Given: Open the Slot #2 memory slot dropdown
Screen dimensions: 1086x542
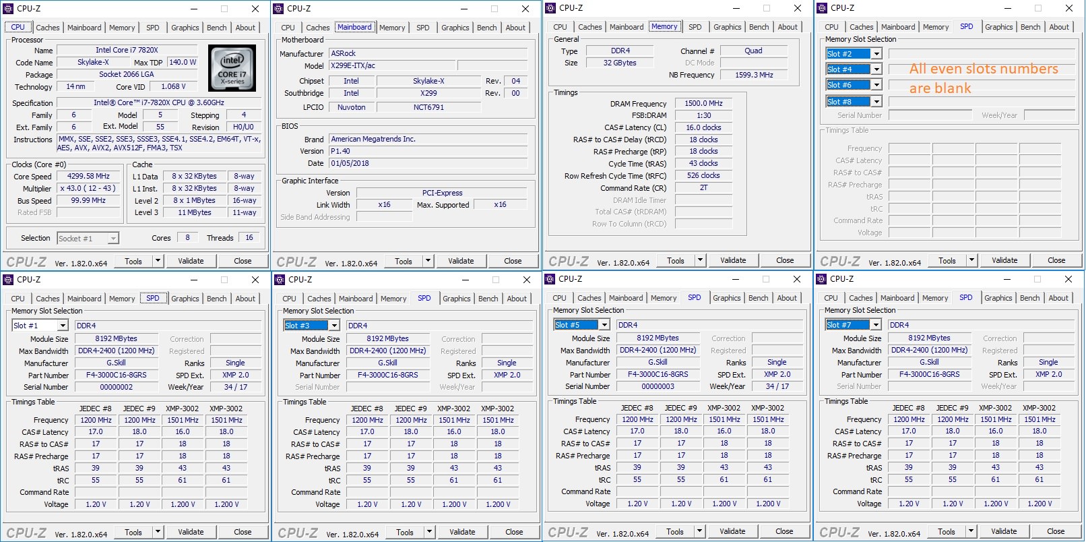Looking at the screenshot, I should pyautogui.click(x=876, y=54).
